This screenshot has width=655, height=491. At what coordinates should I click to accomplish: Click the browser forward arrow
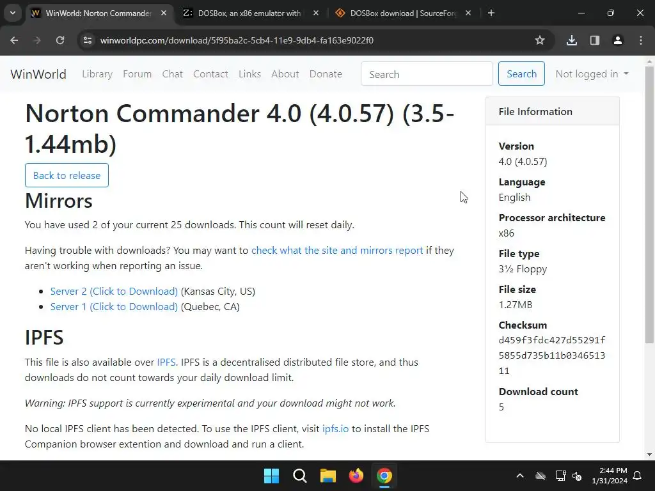[x=37, y=40]
